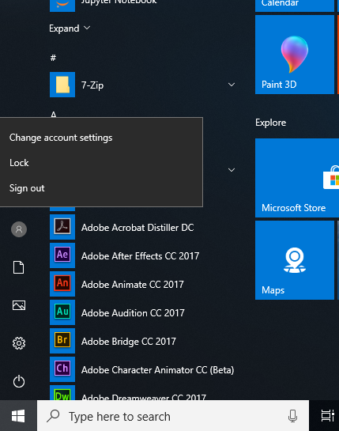The image size is (339, 431).
Task: Click the # letter group header
Action: point(53,58)
